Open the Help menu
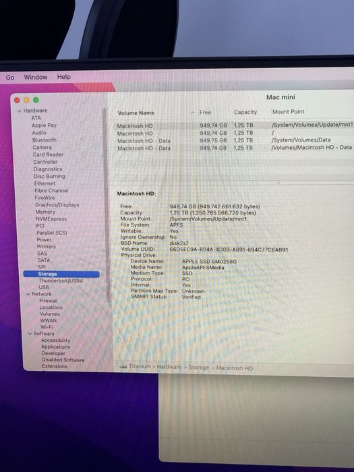 tap(64, 77)
